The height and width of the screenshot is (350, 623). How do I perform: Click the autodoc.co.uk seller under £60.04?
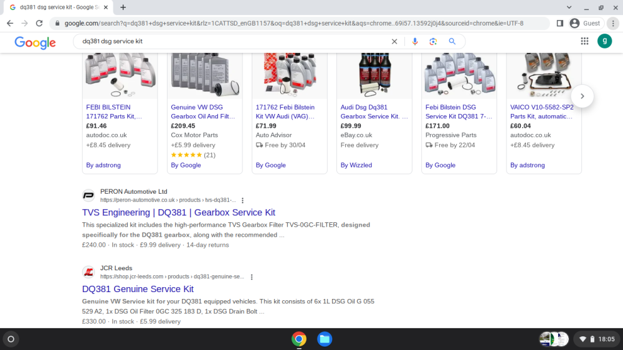[530, 135]
